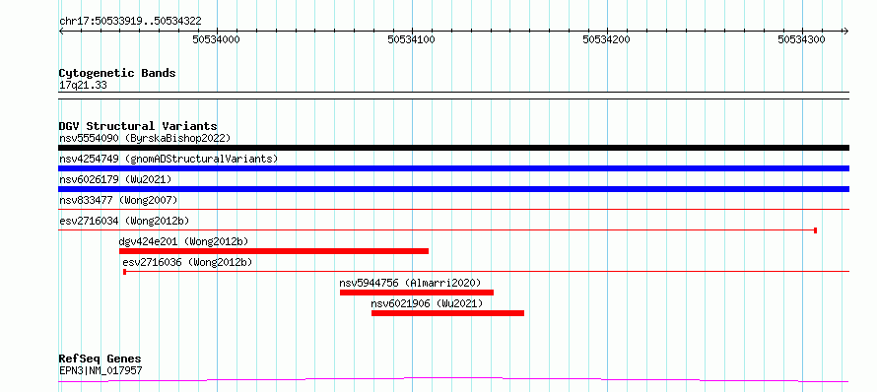Click the dgv424e201 (Wong2012b) label
This screenshot has height=392, width=877.
(x=183, y=241)
